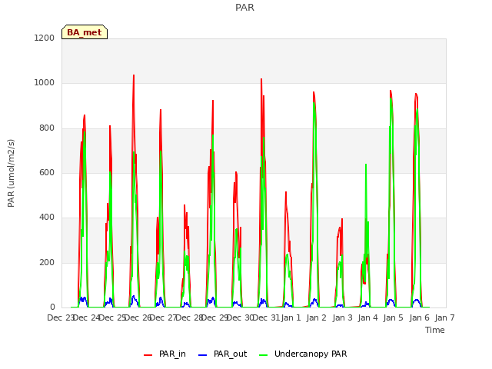Screen dimensions: 492x369
Task: Click the Dec 23 x-axis tick label
Action: [x=60, y=317]
